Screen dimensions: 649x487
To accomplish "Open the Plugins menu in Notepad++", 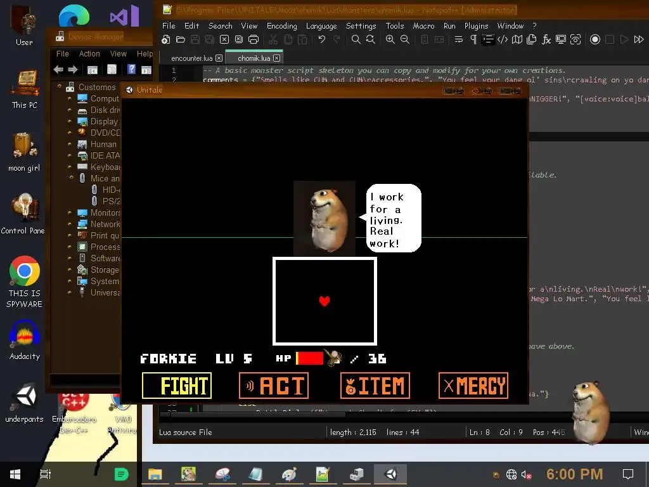I will (476, 25).
